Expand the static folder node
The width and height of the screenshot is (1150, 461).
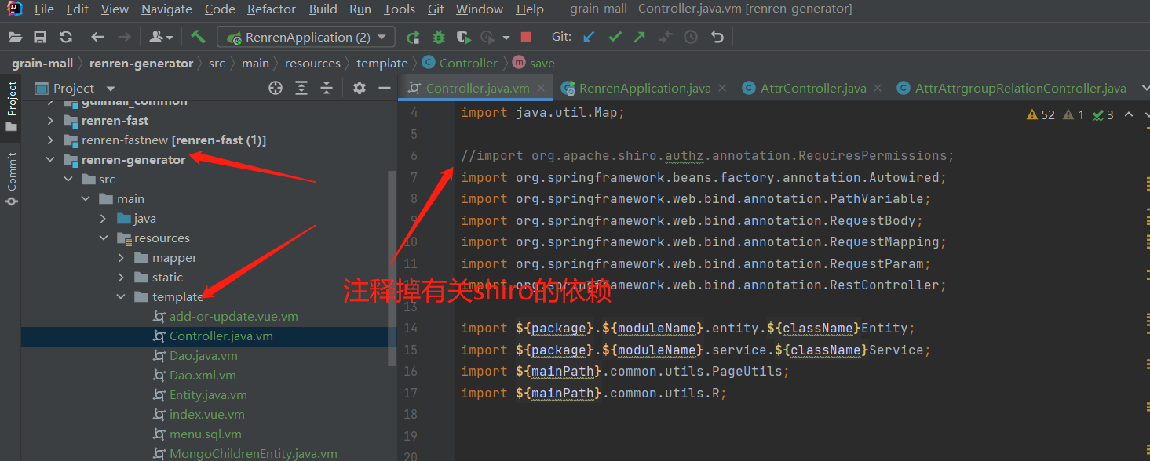tap(120, 278)
